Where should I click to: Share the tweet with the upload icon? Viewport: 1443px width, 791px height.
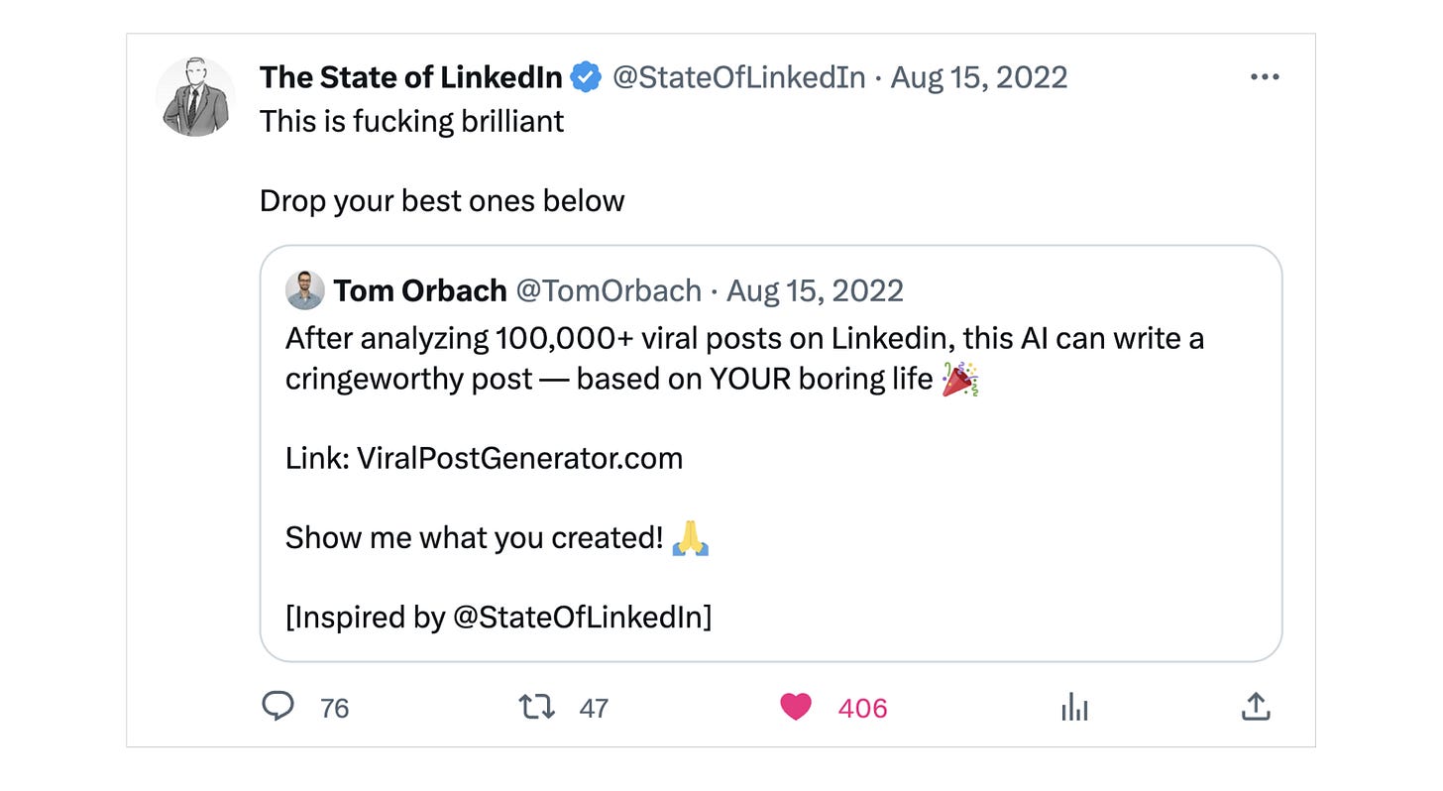pyautogui.click(x=1255, y=707)
